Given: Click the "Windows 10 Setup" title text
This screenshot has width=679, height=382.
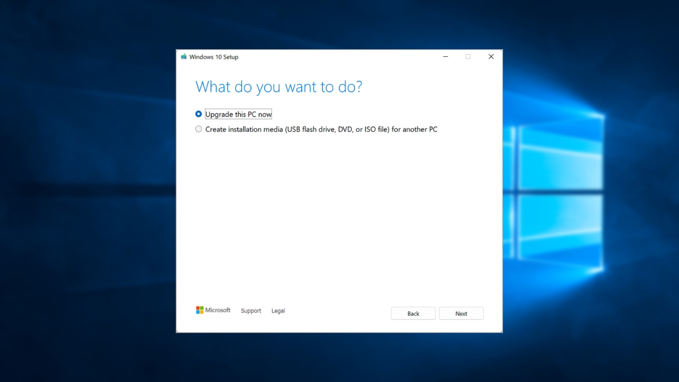Looking at the screenshot, I should [214, 57].
